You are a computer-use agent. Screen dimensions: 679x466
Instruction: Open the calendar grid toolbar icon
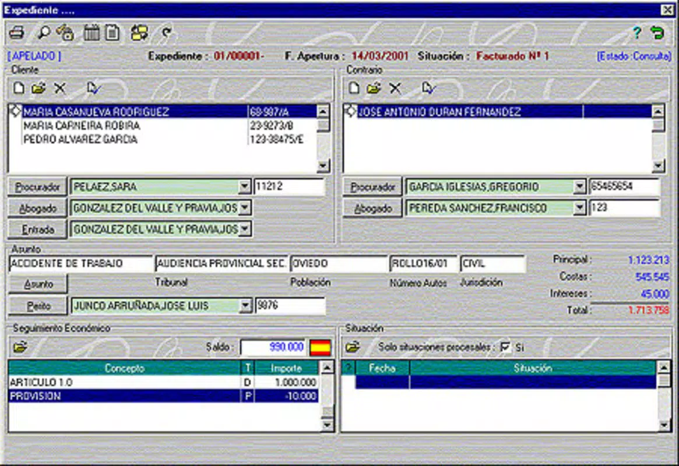pos(91,33)
